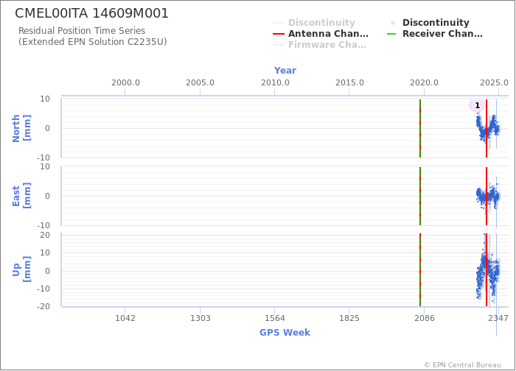Click the red Antenna Change legend line swatch
The height and width of the screenshot is (371, 516).
(x=279, y=34)
